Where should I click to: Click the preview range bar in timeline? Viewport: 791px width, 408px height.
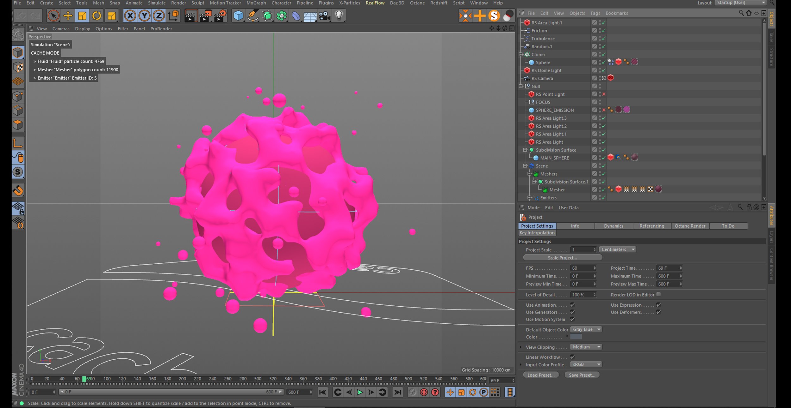tap(171, 392)
